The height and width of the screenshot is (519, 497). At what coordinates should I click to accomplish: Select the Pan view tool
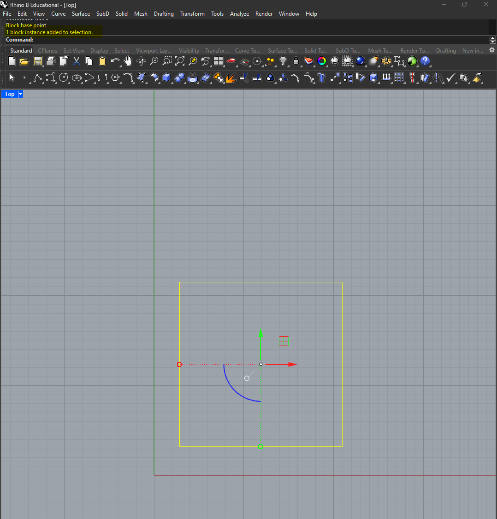[x=128, y=60]
